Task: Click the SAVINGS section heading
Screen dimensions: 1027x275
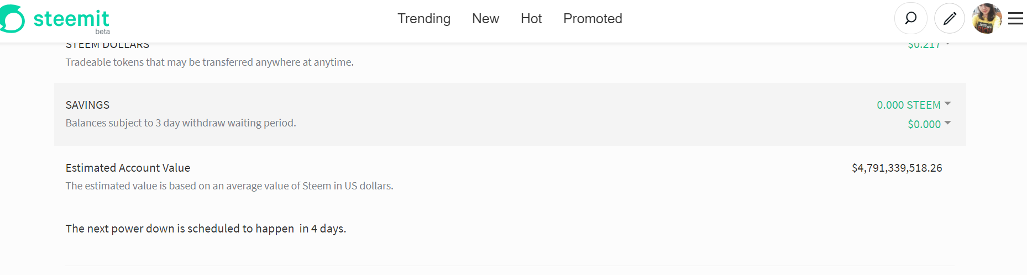Action: coord(87,105)
